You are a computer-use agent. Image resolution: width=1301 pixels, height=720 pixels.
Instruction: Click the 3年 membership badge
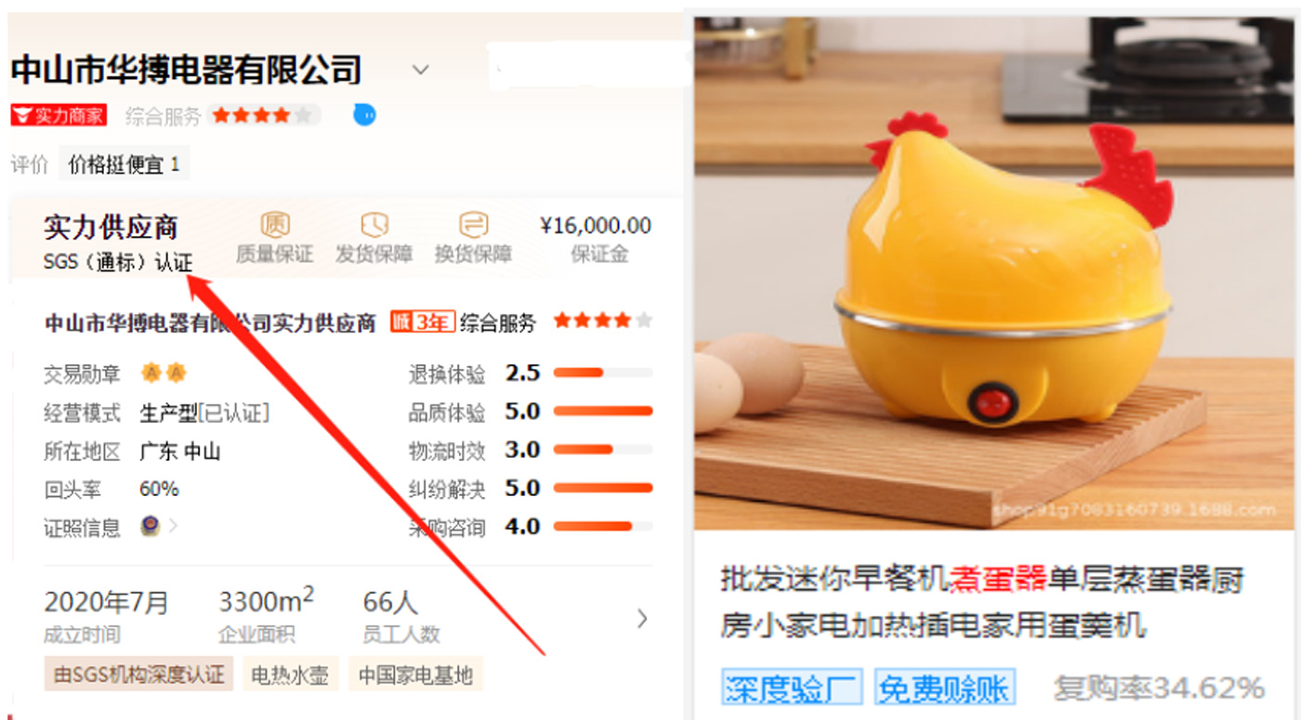click(422, 321)
